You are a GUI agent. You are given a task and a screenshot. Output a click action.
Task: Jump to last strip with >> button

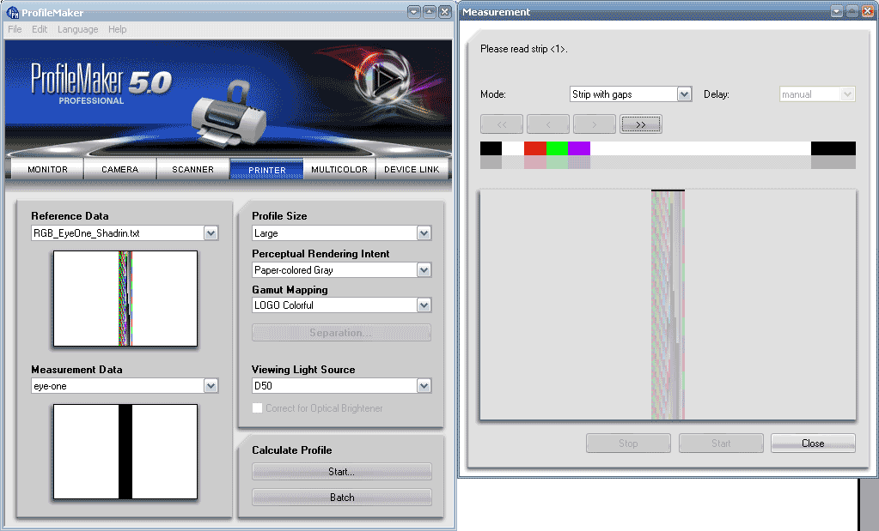(641, 124)
